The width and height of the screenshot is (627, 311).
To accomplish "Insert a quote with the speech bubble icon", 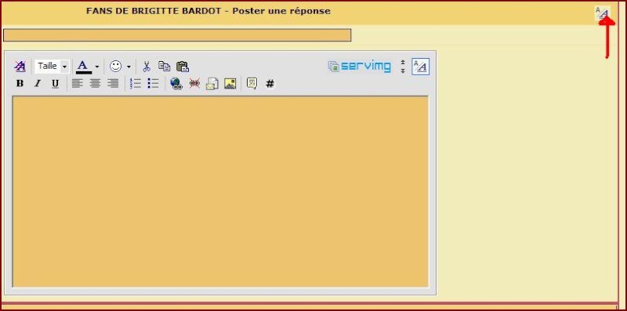I will pyautogui.click(x=252, y=84).
